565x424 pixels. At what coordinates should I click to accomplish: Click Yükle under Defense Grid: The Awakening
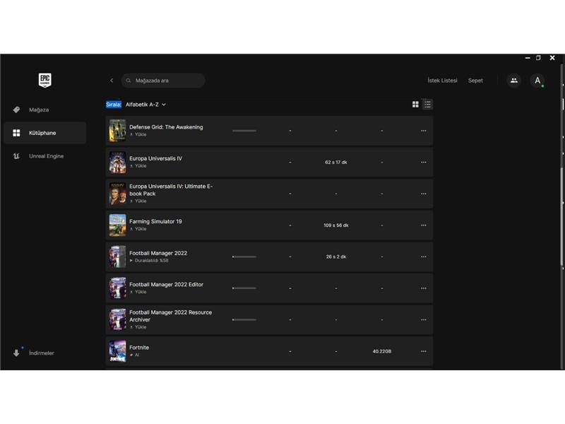[x=138, y=134]
